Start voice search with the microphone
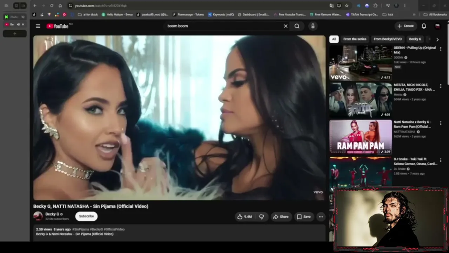The width and height of the screenshot is (449, 253). pos(313,26)
